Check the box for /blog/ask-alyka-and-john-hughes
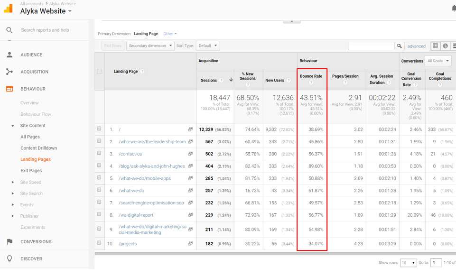 tap(99, 165)
